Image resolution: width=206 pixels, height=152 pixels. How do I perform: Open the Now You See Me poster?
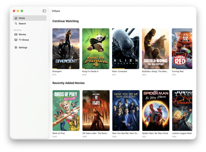[x=126, y=111]
